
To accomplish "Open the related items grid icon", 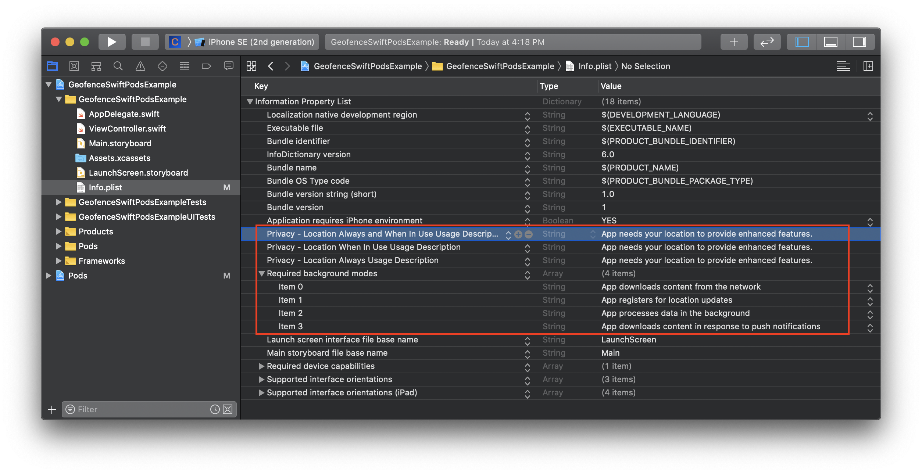I will tap(251, 66).
